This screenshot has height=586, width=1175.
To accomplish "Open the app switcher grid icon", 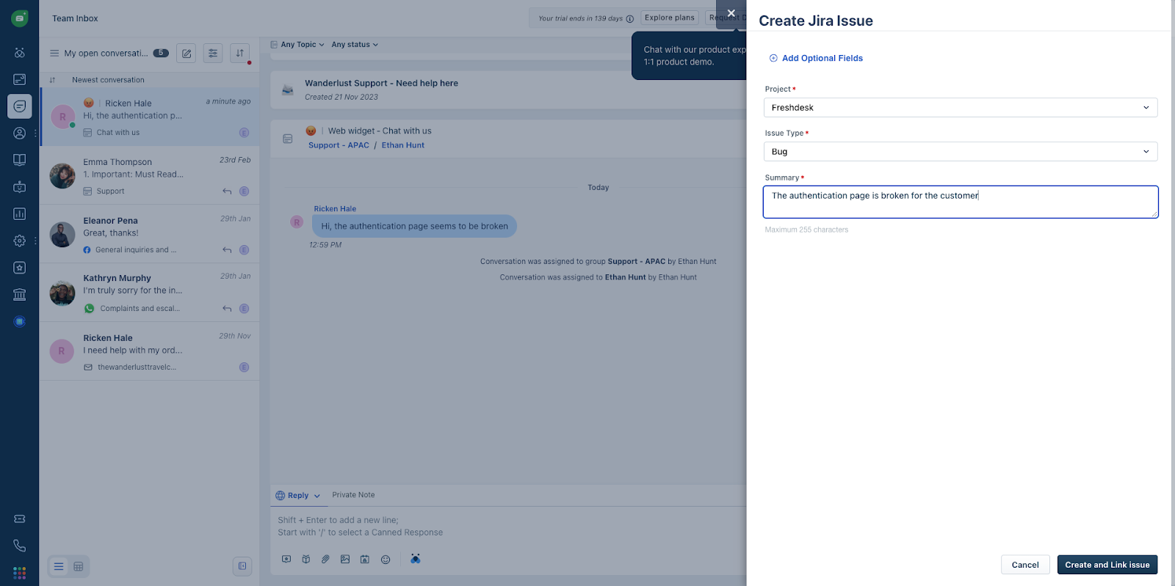I will click(x=20, y=573).
